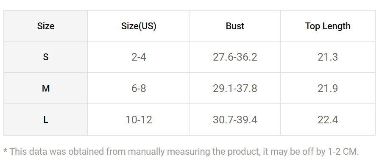Select the L size row label
The width and height of the screenshot is (382, 167).
click(45, 120)
